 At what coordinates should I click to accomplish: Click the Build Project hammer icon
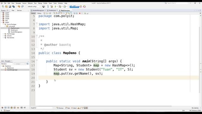48,6
